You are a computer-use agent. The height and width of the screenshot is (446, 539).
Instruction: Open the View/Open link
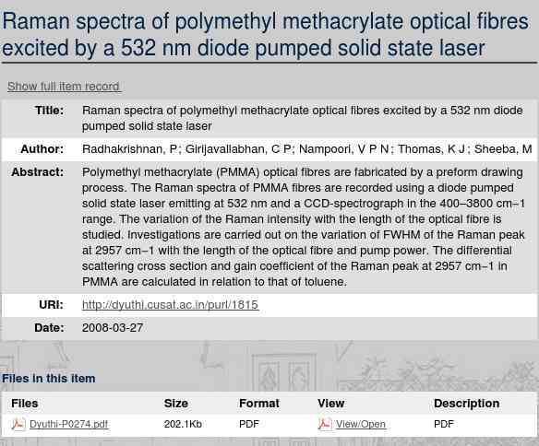pyautogui.click(x=361, y=424)
